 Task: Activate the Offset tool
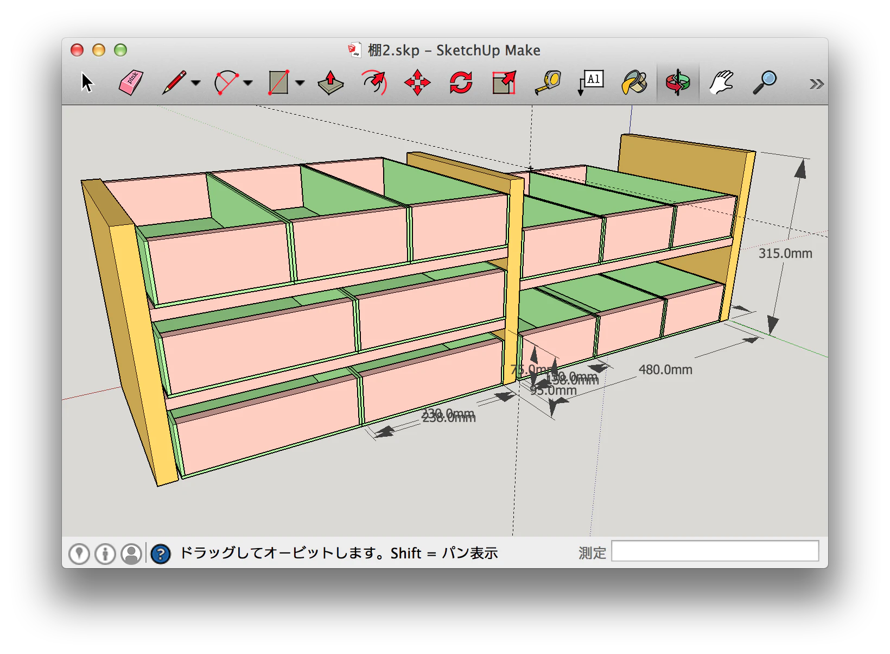pos(374,83)
